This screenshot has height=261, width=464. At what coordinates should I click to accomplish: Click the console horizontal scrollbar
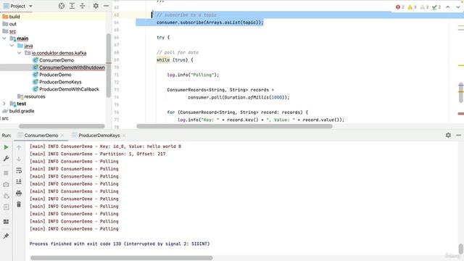(121, 258)
